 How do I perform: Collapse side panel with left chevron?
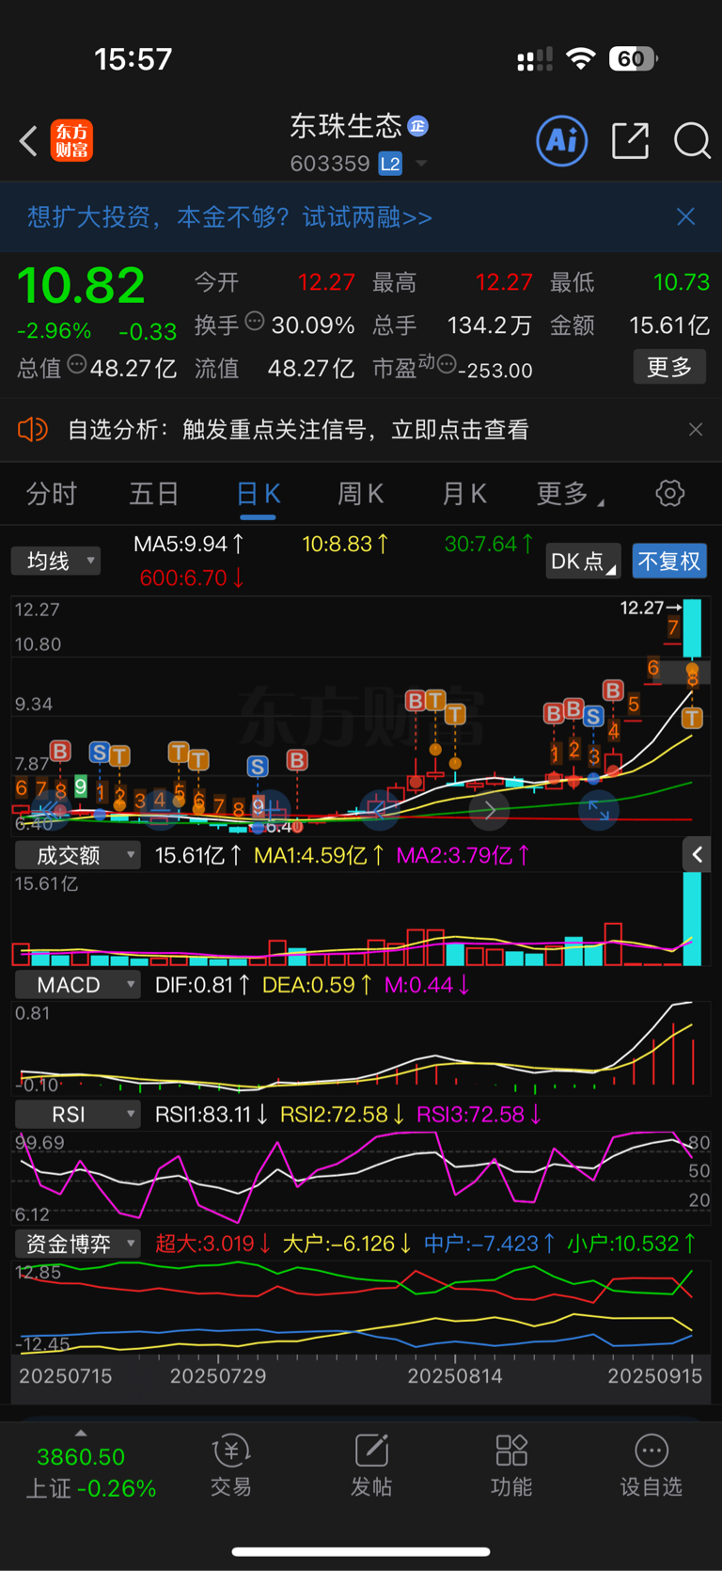pos(697,854)
